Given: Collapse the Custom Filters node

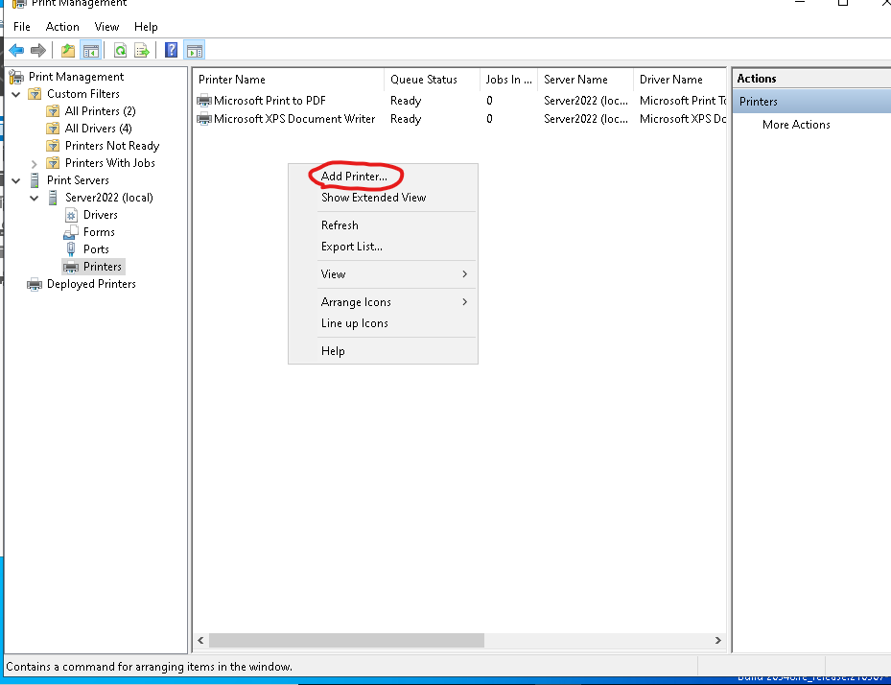Looking at the screenshot, I should (x=15, y=93).
